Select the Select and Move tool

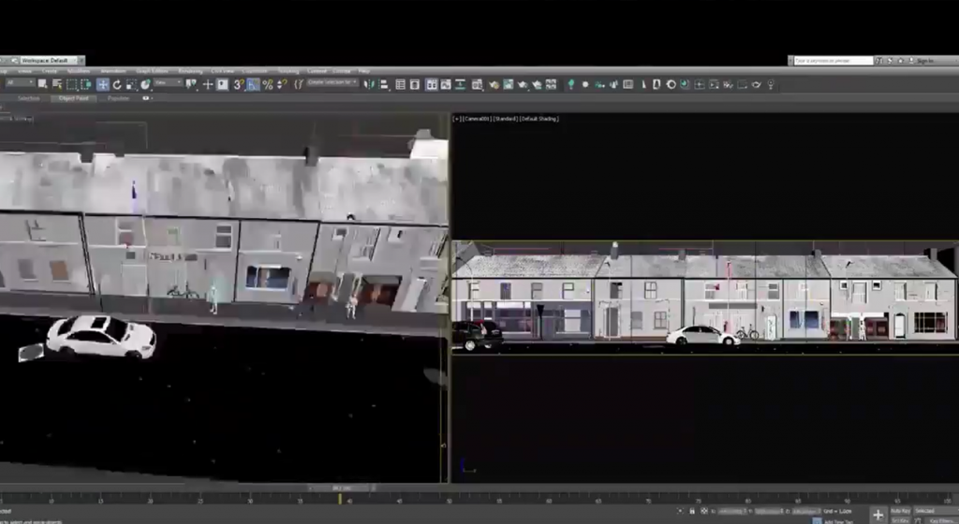[x=102, y=84]
